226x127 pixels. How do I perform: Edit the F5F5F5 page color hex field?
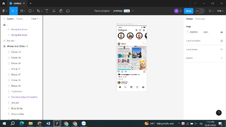pos(194,32)
